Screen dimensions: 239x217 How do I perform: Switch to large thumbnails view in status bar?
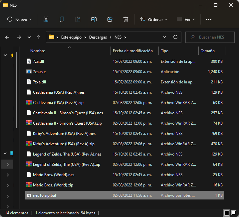click(x=234, y=213)
